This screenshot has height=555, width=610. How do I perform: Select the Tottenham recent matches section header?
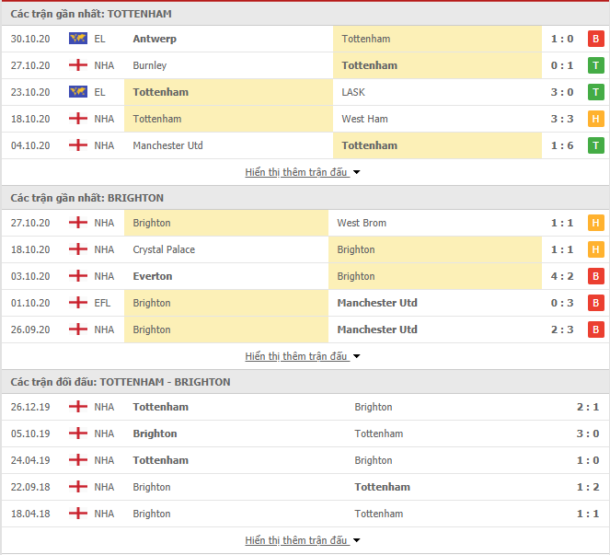(305, 14)
